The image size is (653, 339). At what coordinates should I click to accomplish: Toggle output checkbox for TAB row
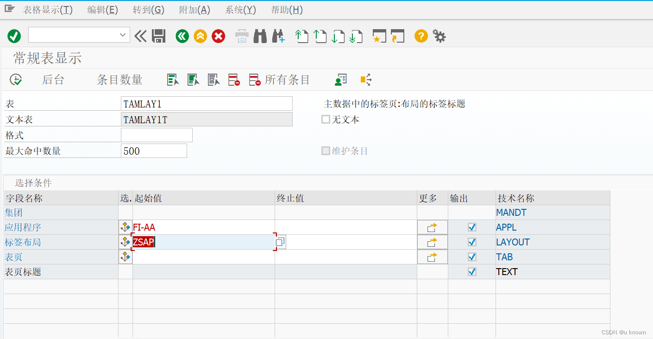pyautogui.click(x=472, y=257)
